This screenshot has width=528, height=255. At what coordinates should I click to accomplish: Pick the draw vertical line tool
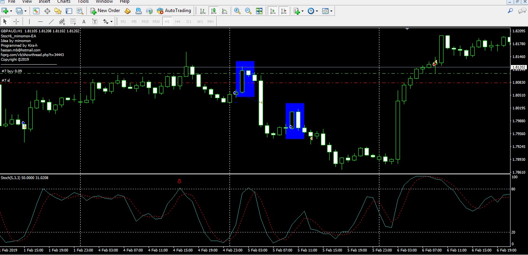point(30,21)
